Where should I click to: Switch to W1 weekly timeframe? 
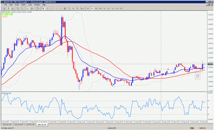[117, 9]
